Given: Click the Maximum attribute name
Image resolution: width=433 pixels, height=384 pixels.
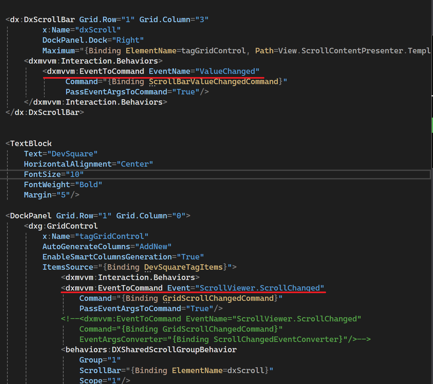Looking at the screenshot, I should coord(58,51).
